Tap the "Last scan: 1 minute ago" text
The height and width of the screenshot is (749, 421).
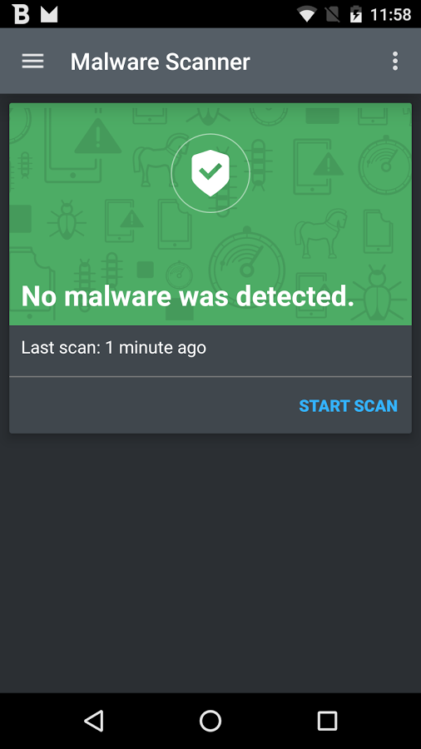click(x=114, y=347)
